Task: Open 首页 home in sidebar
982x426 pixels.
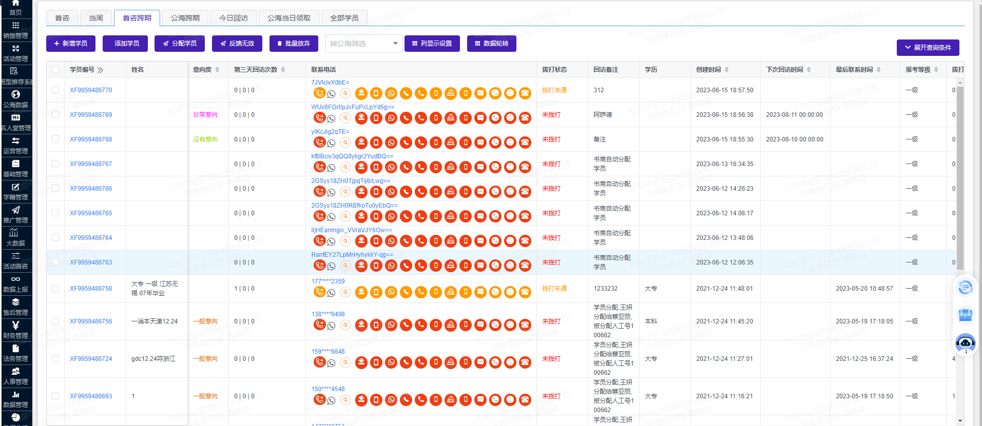Action: point(16,8)
